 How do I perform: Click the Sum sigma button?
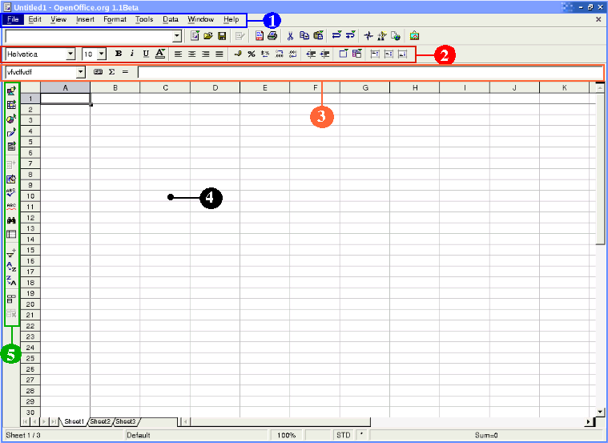click(111, 72)
